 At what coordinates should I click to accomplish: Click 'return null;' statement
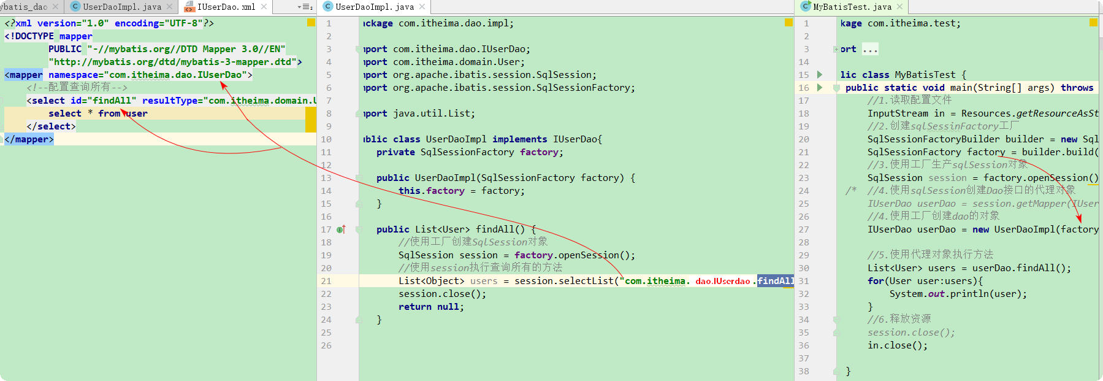431,307
